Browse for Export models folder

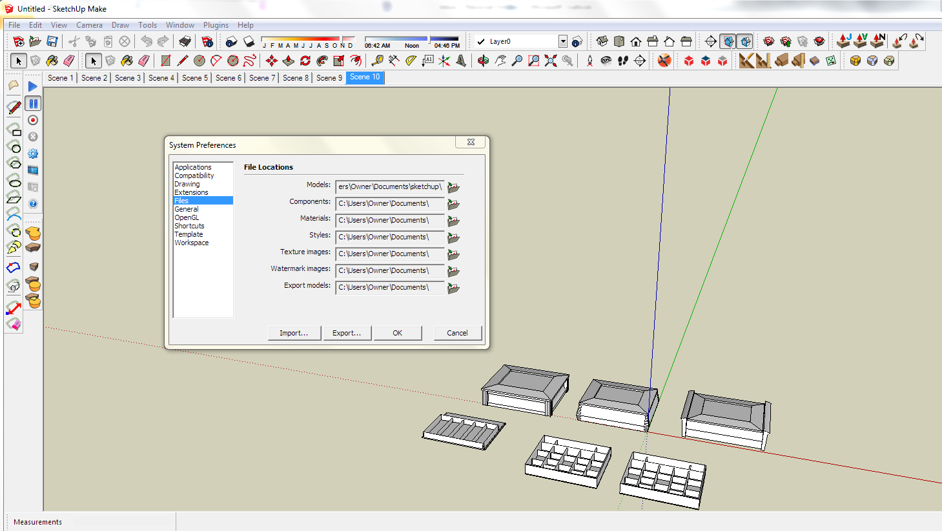[454, 288]
